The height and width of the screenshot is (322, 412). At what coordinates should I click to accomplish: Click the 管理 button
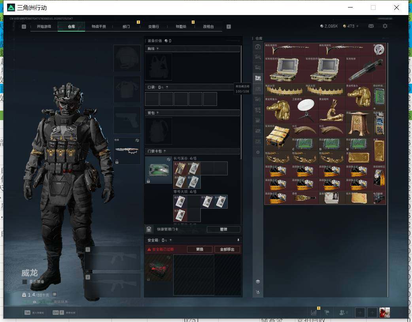pyautogui.click(x=223, y=229)
